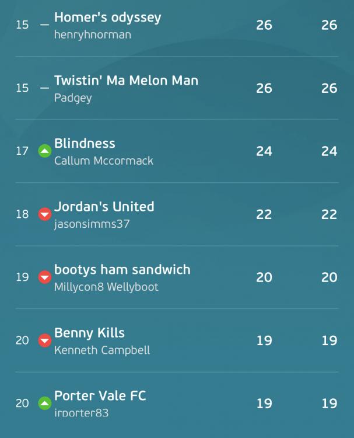354x438 pixels.
Task: Open the Blindness team entry
Action: [x=85, y=144]
